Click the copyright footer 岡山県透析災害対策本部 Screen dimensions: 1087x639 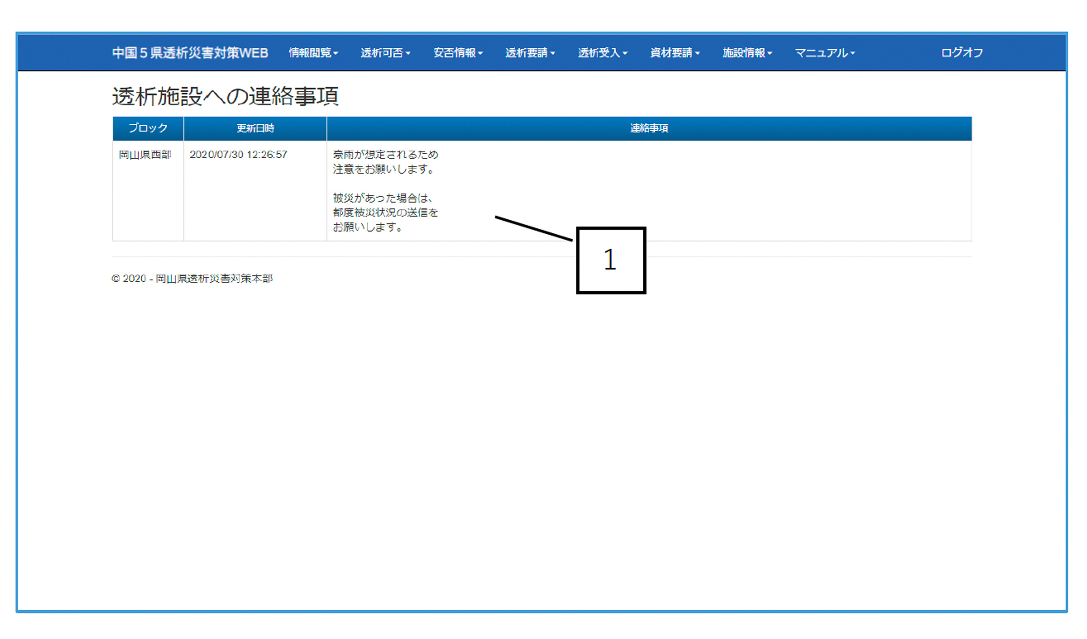coord(193,278)
